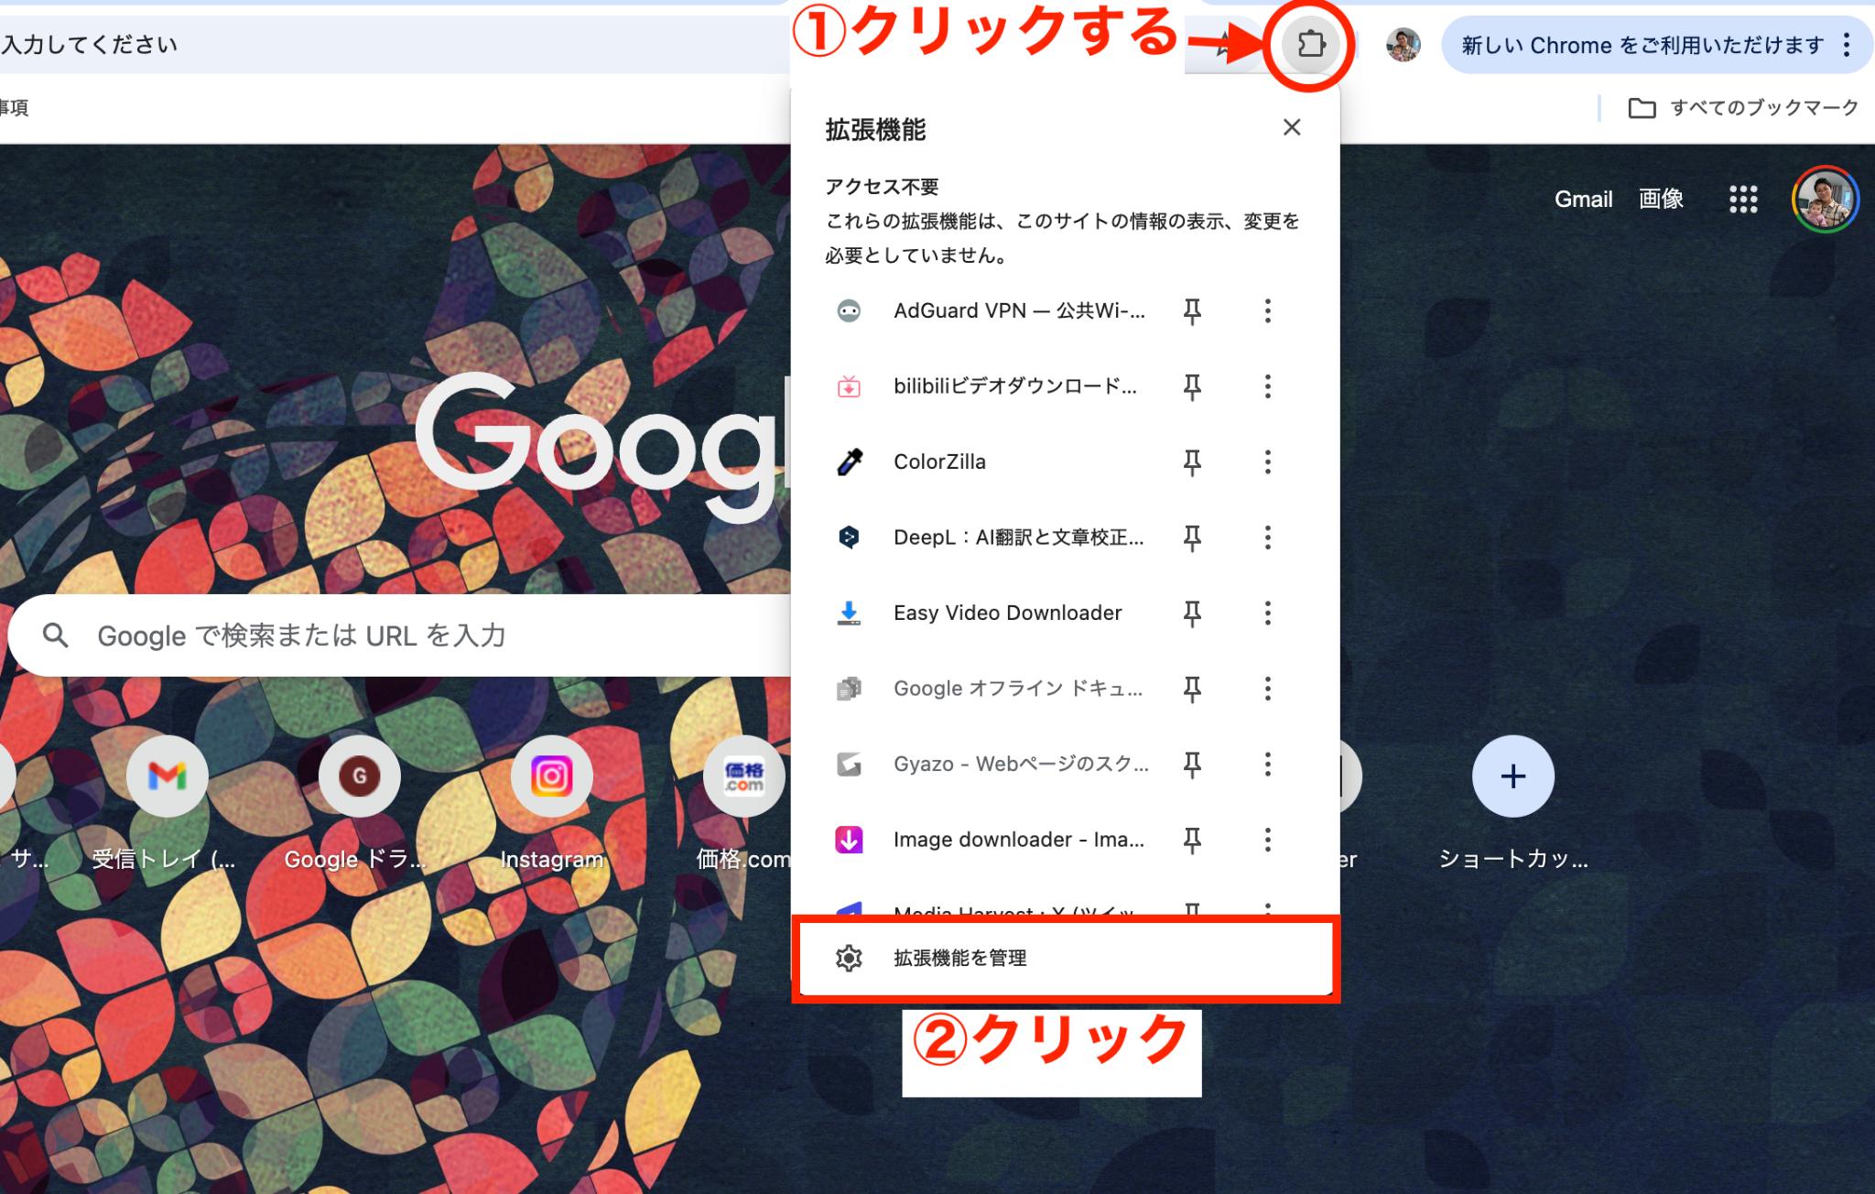Screen dimensions: 1875x1194
Task: Open more options for Easy Video Downloader
Action: point(1268,613)
